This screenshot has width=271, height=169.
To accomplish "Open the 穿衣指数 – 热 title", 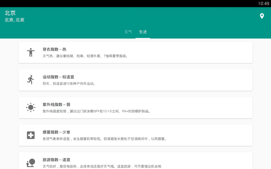I will click(x=54, y=49).
